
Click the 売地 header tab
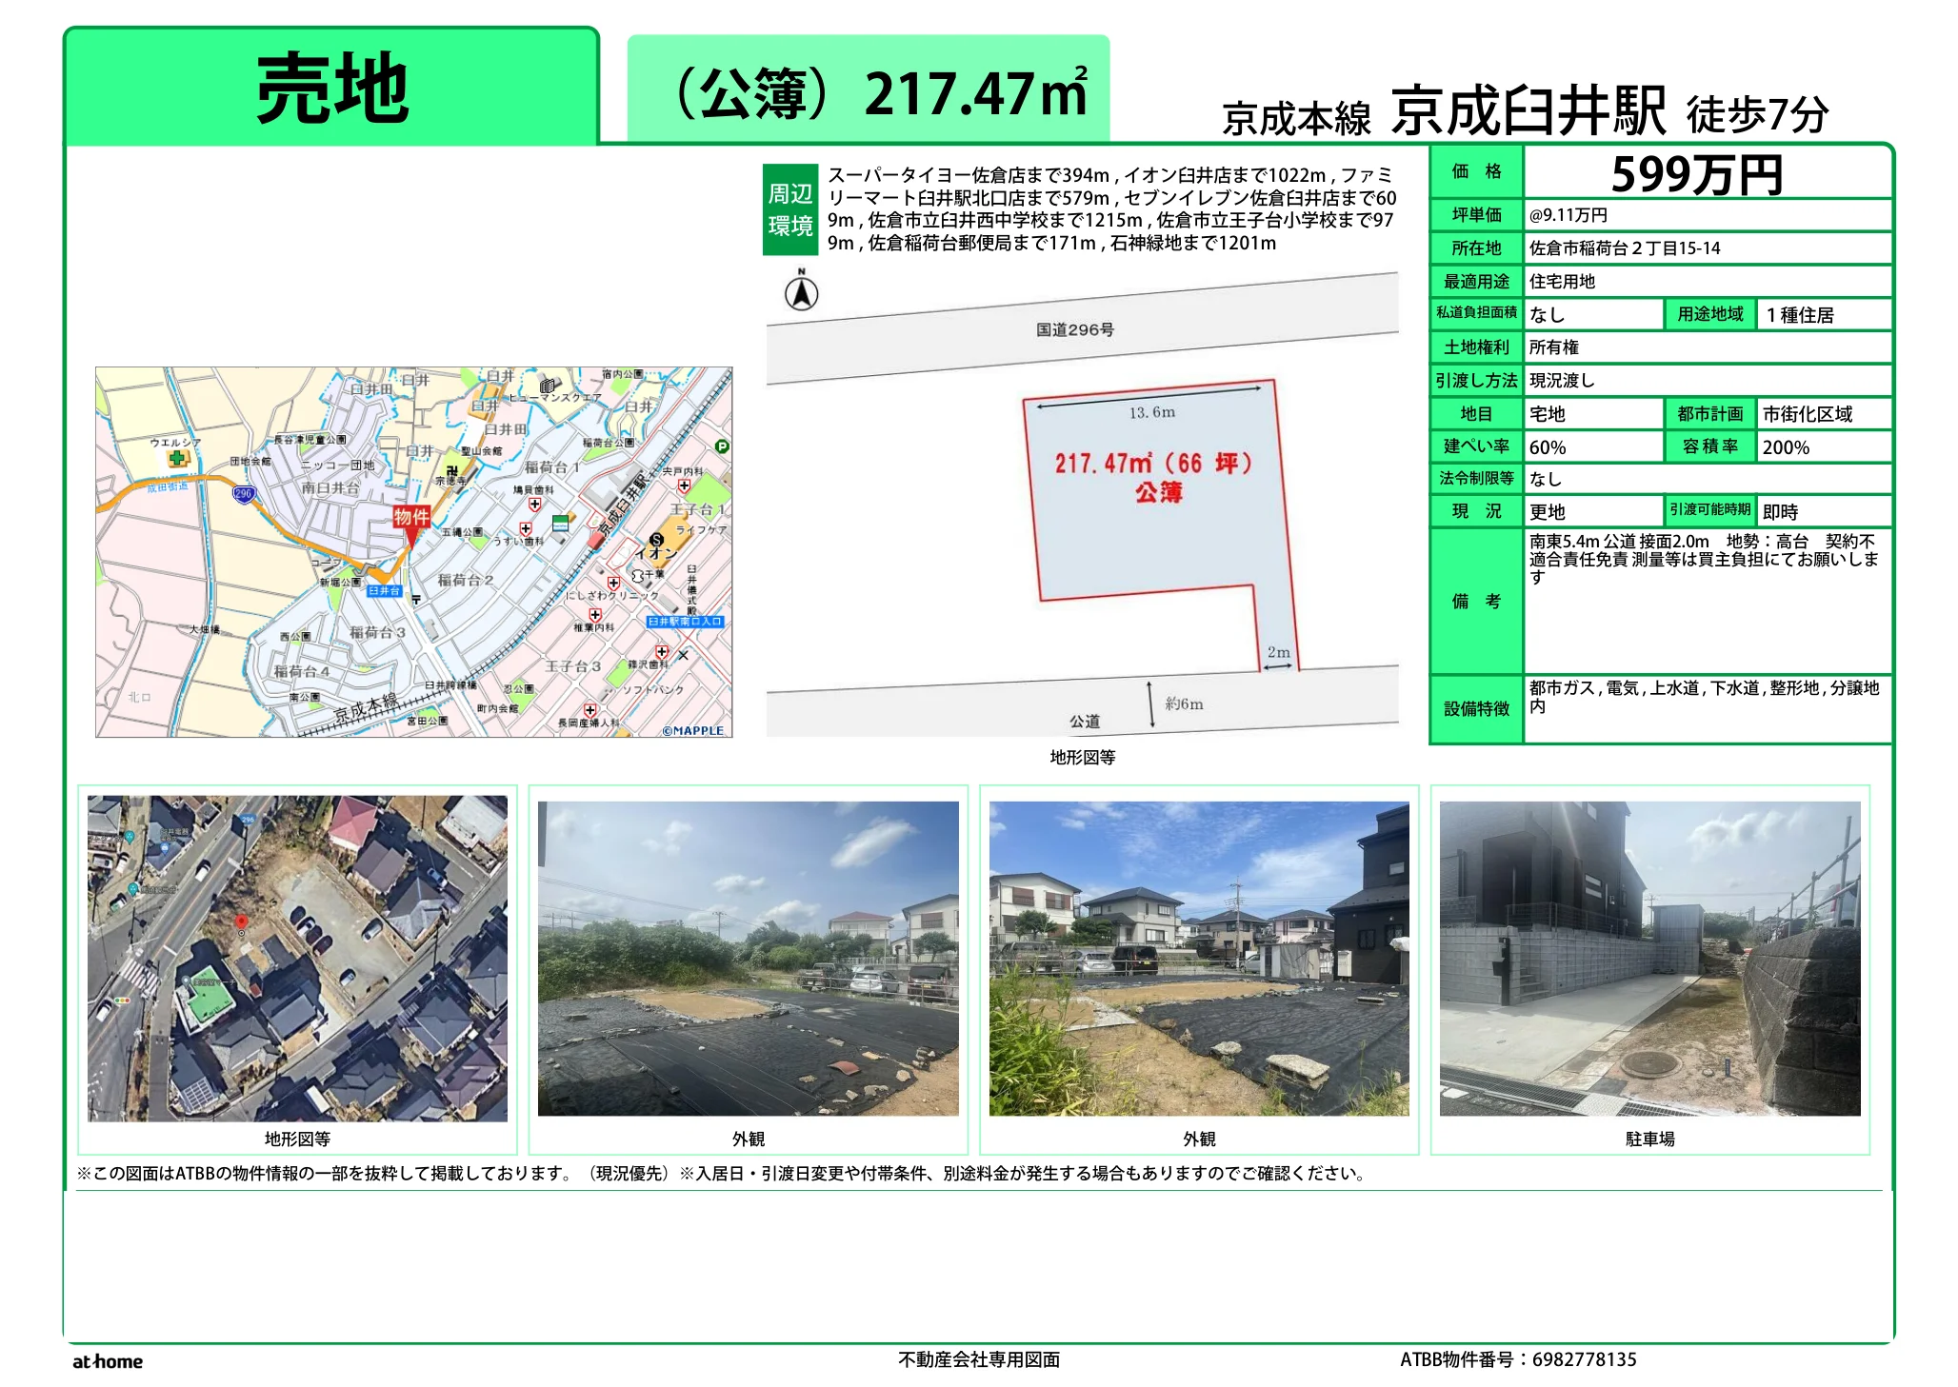pos(331,89)
